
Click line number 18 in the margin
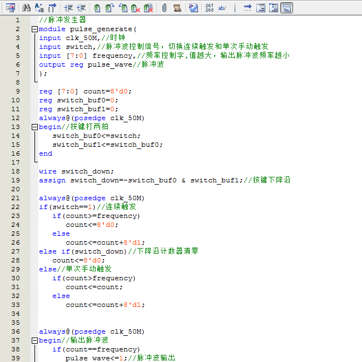pos(15,171)
